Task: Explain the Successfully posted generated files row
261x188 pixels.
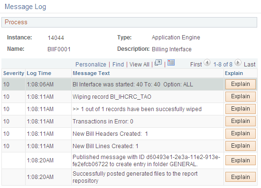Action: [241, 177]
